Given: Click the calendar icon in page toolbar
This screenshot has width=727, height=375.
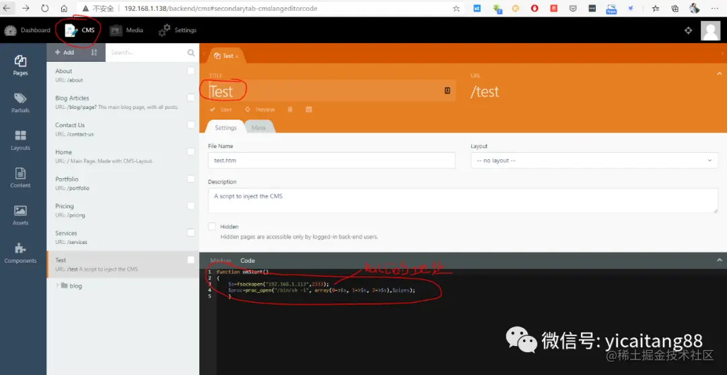Looking at the screenshot, I should (x=309, y=110).
